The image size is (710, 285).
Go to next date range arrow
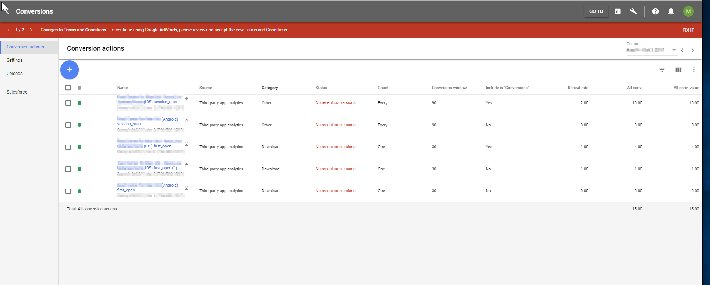tap(693, 50)
